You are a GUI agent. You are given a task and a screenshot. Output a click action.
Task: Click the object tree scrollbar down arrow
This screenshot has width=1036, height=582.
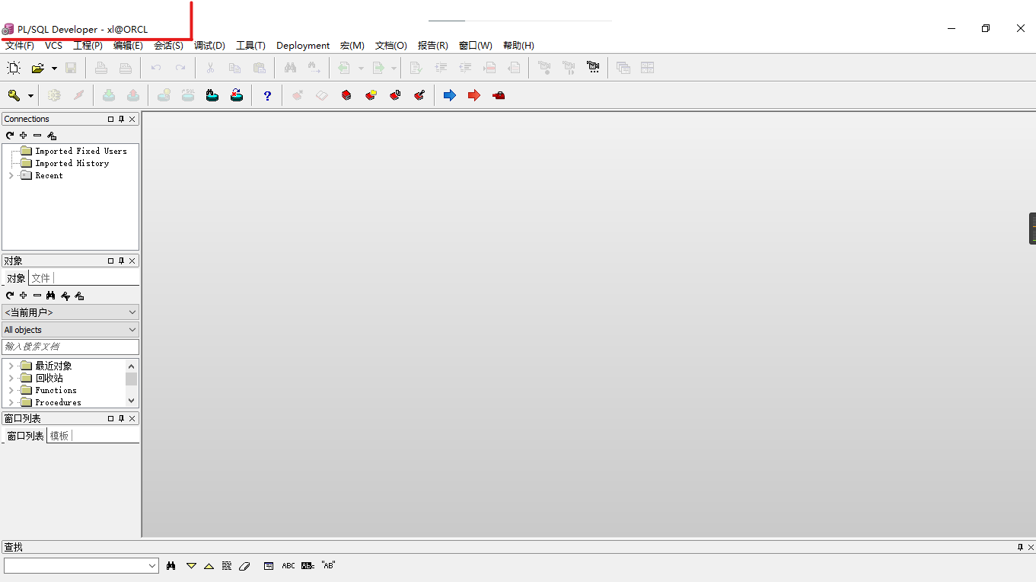pyautogui.click(x=132, y=401)
